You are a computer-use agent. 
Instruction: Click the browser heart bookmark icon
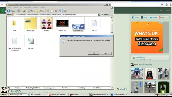coord(162,5)
